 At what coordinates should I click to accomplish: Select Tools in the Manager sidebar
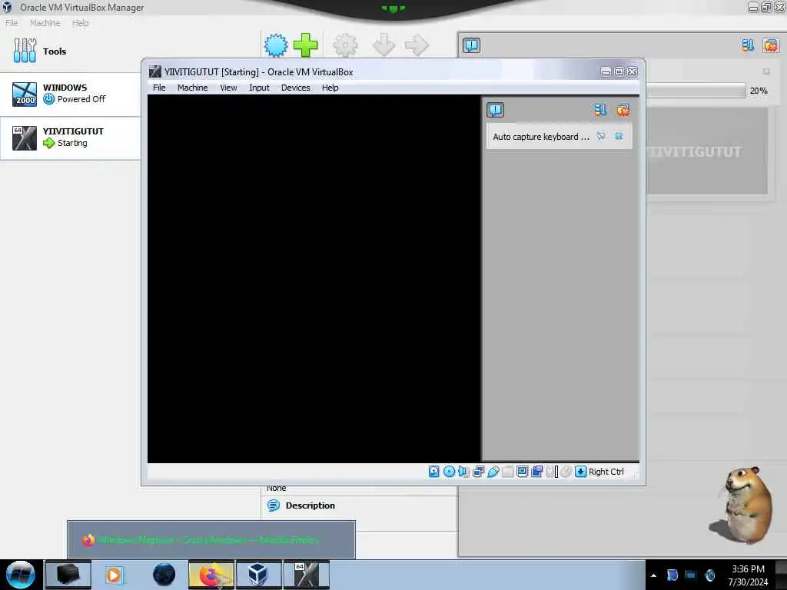[x=70, y=51]
